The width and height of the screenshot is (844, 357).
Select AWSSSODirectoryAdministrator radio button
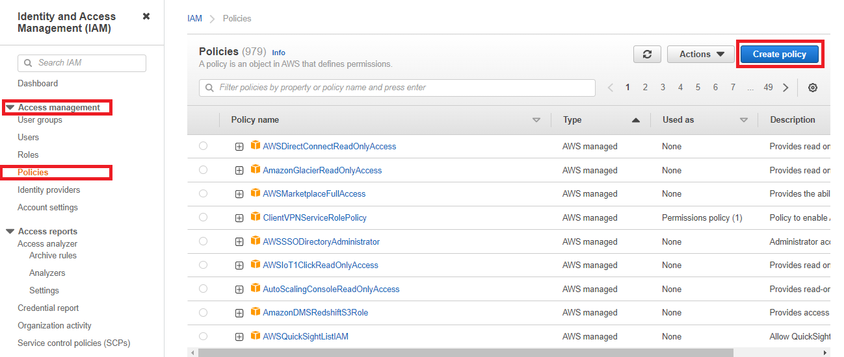click(x=204, y=241)
